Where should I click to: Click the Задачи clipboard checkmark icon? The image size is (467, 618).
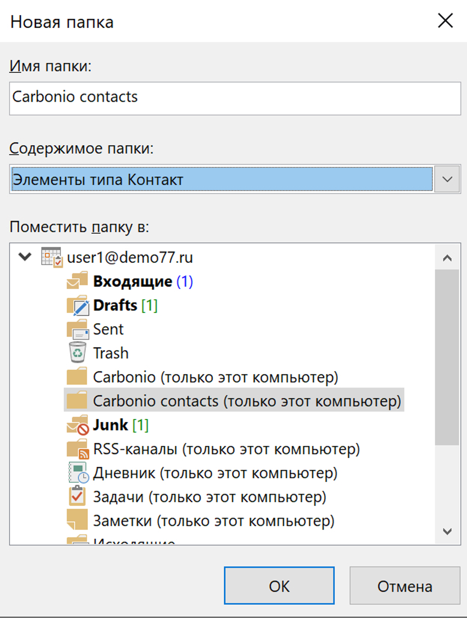point(77,497)
